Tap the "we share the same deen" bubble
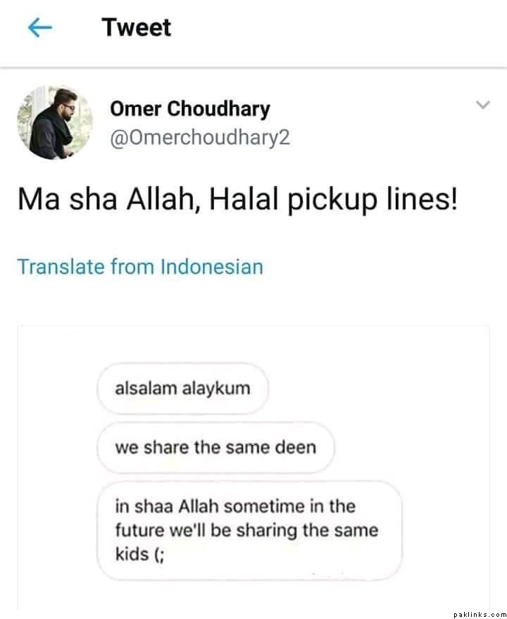 tap(215, 447)
